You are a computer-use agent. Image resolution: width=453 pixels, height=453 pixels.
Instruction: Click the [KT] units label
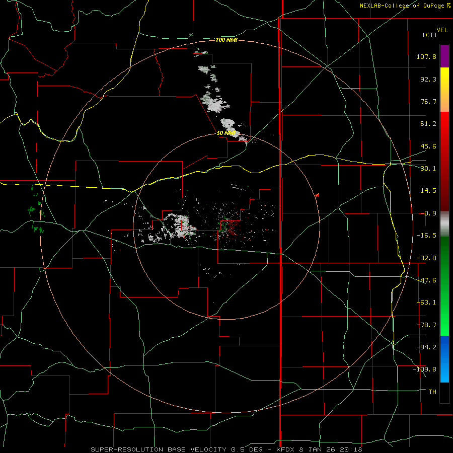pos(430,35)
